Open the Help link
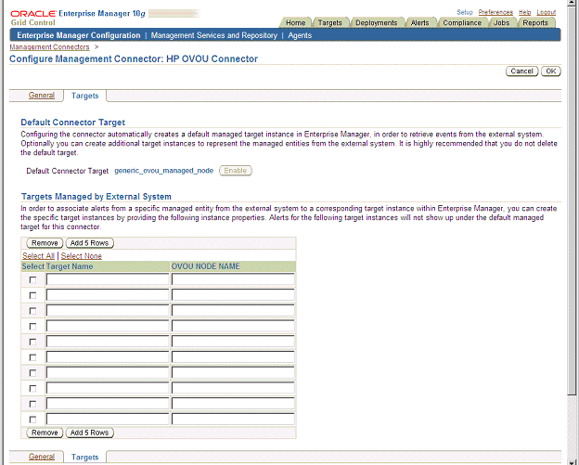579x465 pixels. coord(525,12)
